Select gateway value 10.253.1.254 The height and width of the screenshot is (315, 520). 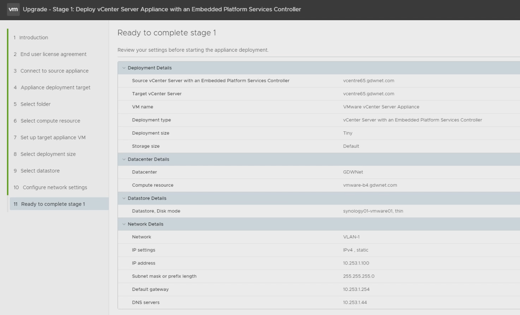356,289
